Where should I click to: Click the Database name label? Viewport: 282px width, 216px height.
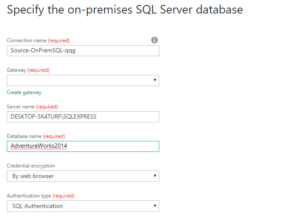click(24, 136)
